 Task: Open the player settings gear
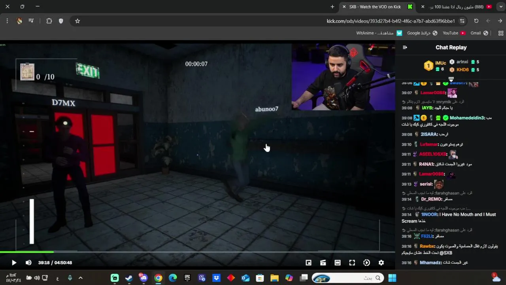pos(381,262)
